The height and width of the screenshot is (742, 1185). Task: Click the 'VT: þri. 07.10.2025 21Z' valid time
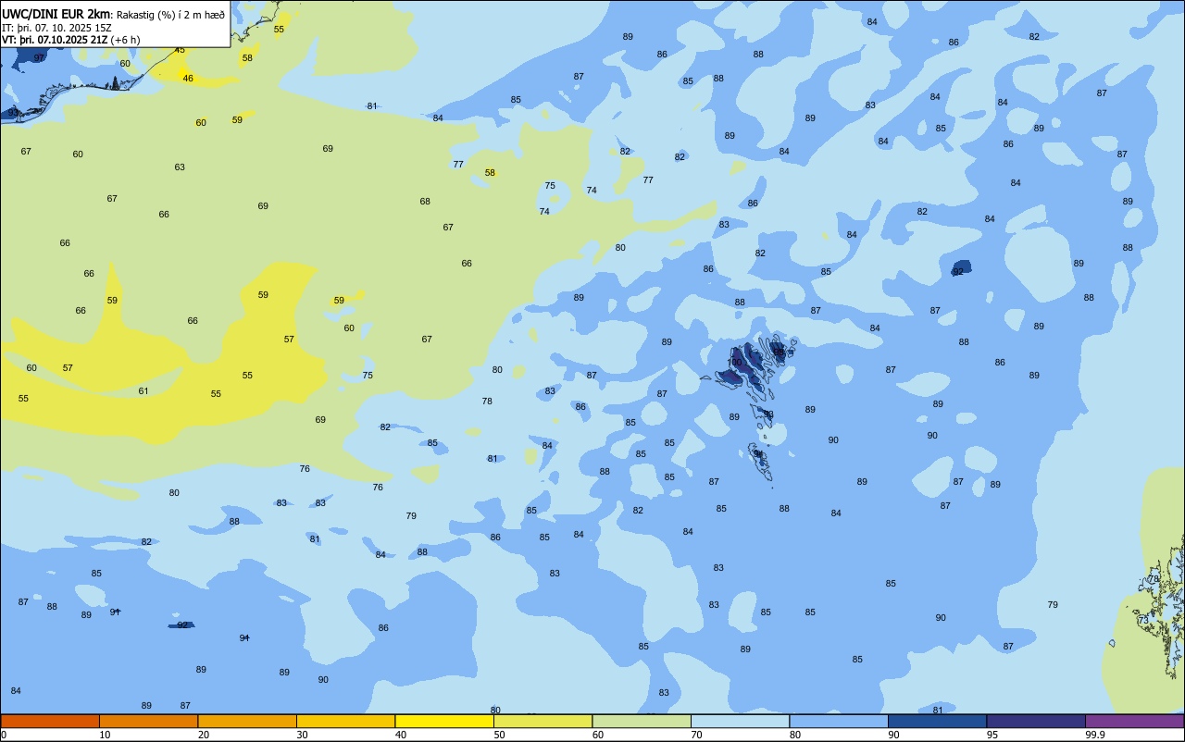pos(55,40)
